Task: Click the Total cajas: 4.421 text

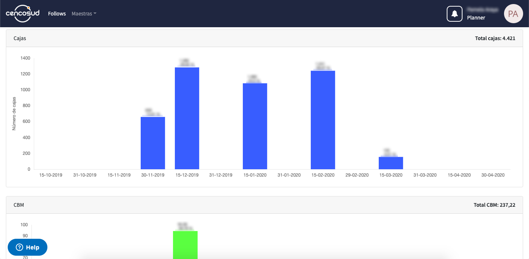Action: click(495, 38)
